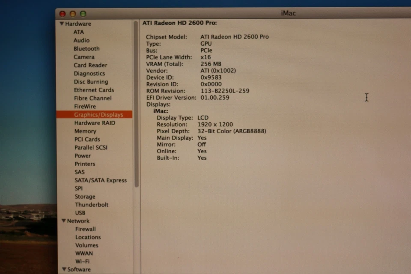The image size is (411, 274).
Task: Select the Camera entry
Action: 84,57
